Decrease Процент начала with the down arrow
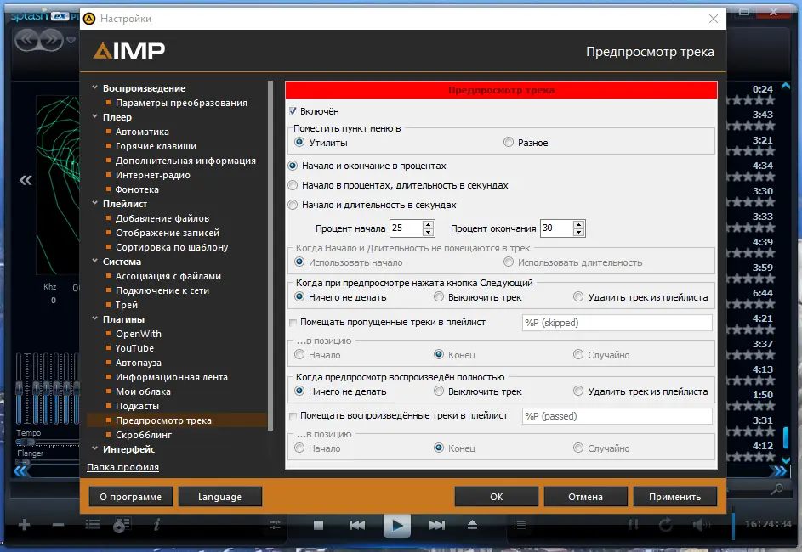Screen dimensions: 802x552 (x=428, y=233)
